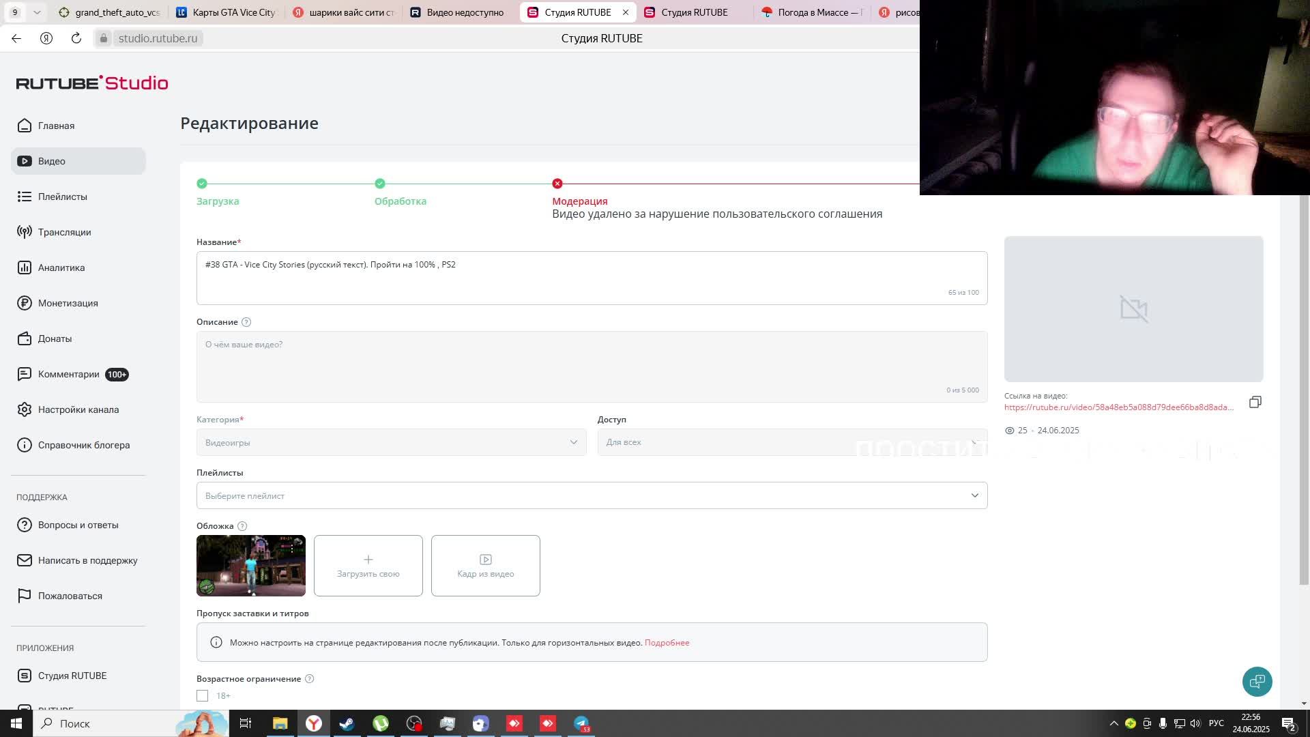Tick the 18+ age restriction checkbox
Viewport: 1310px width, 737px height.
click(x=203, y=695)
